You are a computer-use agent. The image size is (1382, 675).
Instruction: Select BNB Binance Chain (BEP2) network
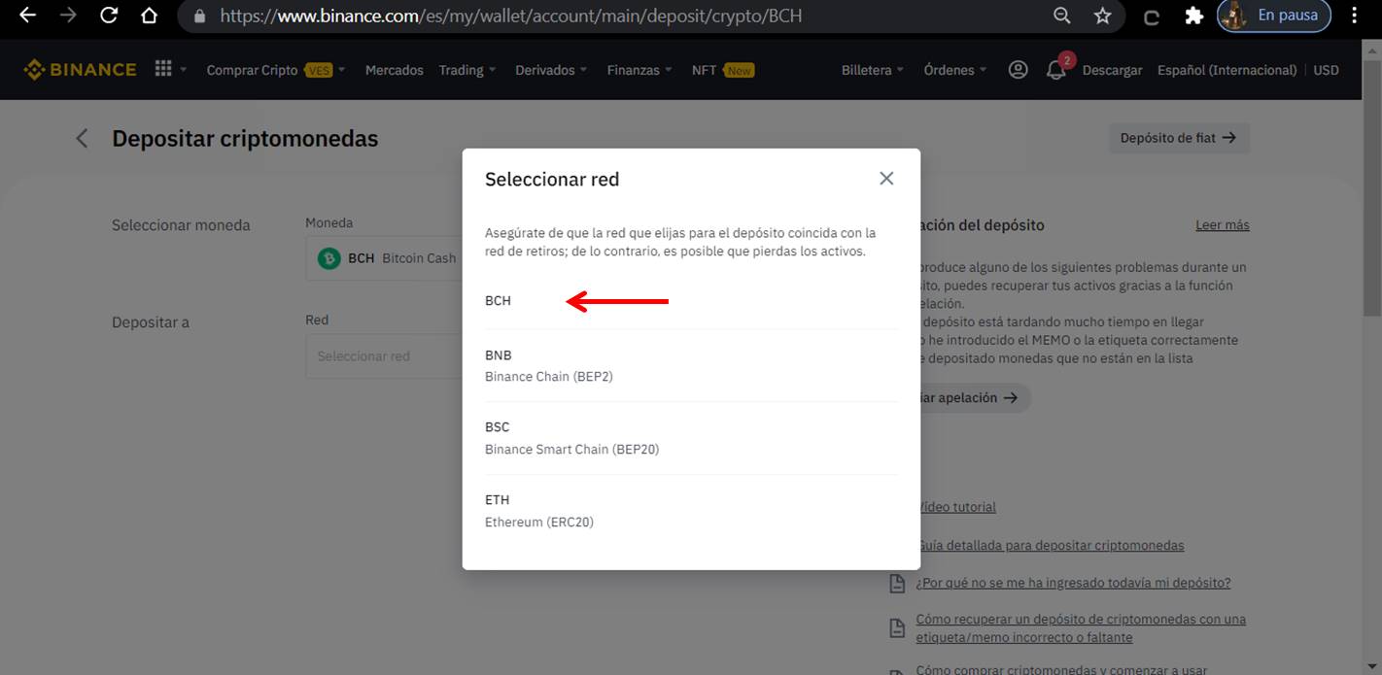[x=691, y=365]
